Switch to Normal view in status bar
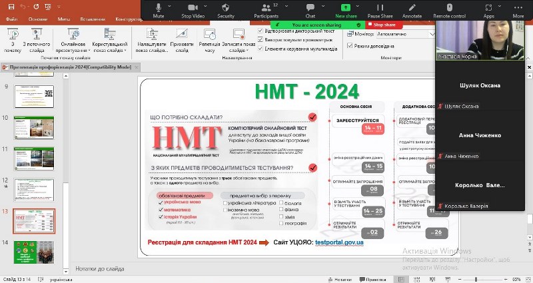This screenshot has width=533, height=283. click(401, 279)
